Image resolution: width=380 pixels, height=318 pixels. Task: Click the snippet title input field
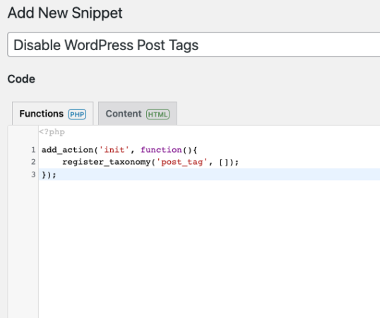click(x=194, y=45)
